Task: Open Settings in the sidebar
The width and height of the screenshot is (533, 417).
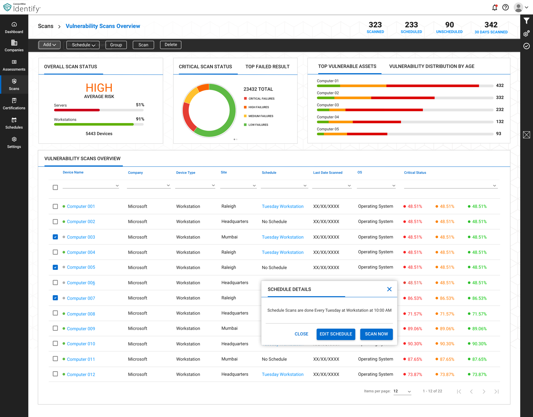Action: point(14,143)
